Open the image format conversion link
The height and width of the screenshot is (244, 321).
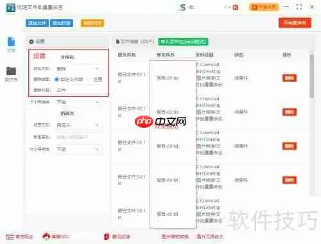[x=175, y=236]
